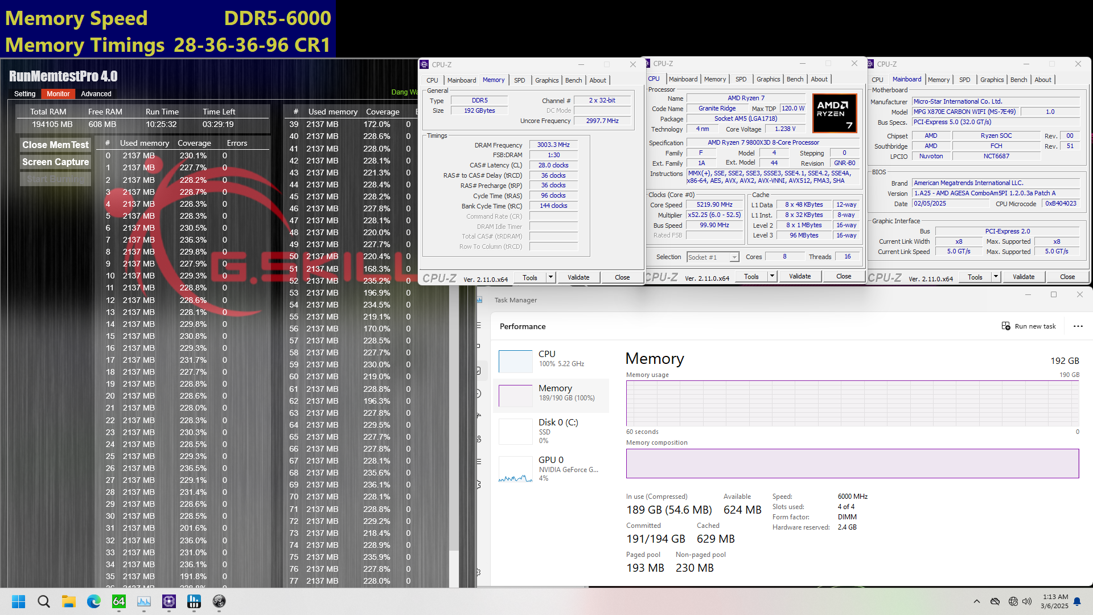Viewport: 1093px width, 615px height.
Task: Click Run new task in Task Manager
Action: point(1029,326)
